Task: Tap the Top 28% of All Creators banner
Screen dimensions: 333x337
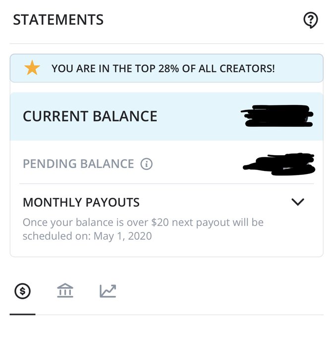Action: click(x=166, y=68)
